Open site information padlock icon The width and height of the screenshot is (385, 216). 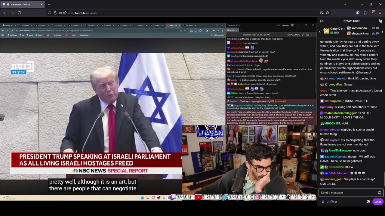[x=55, y=13]
